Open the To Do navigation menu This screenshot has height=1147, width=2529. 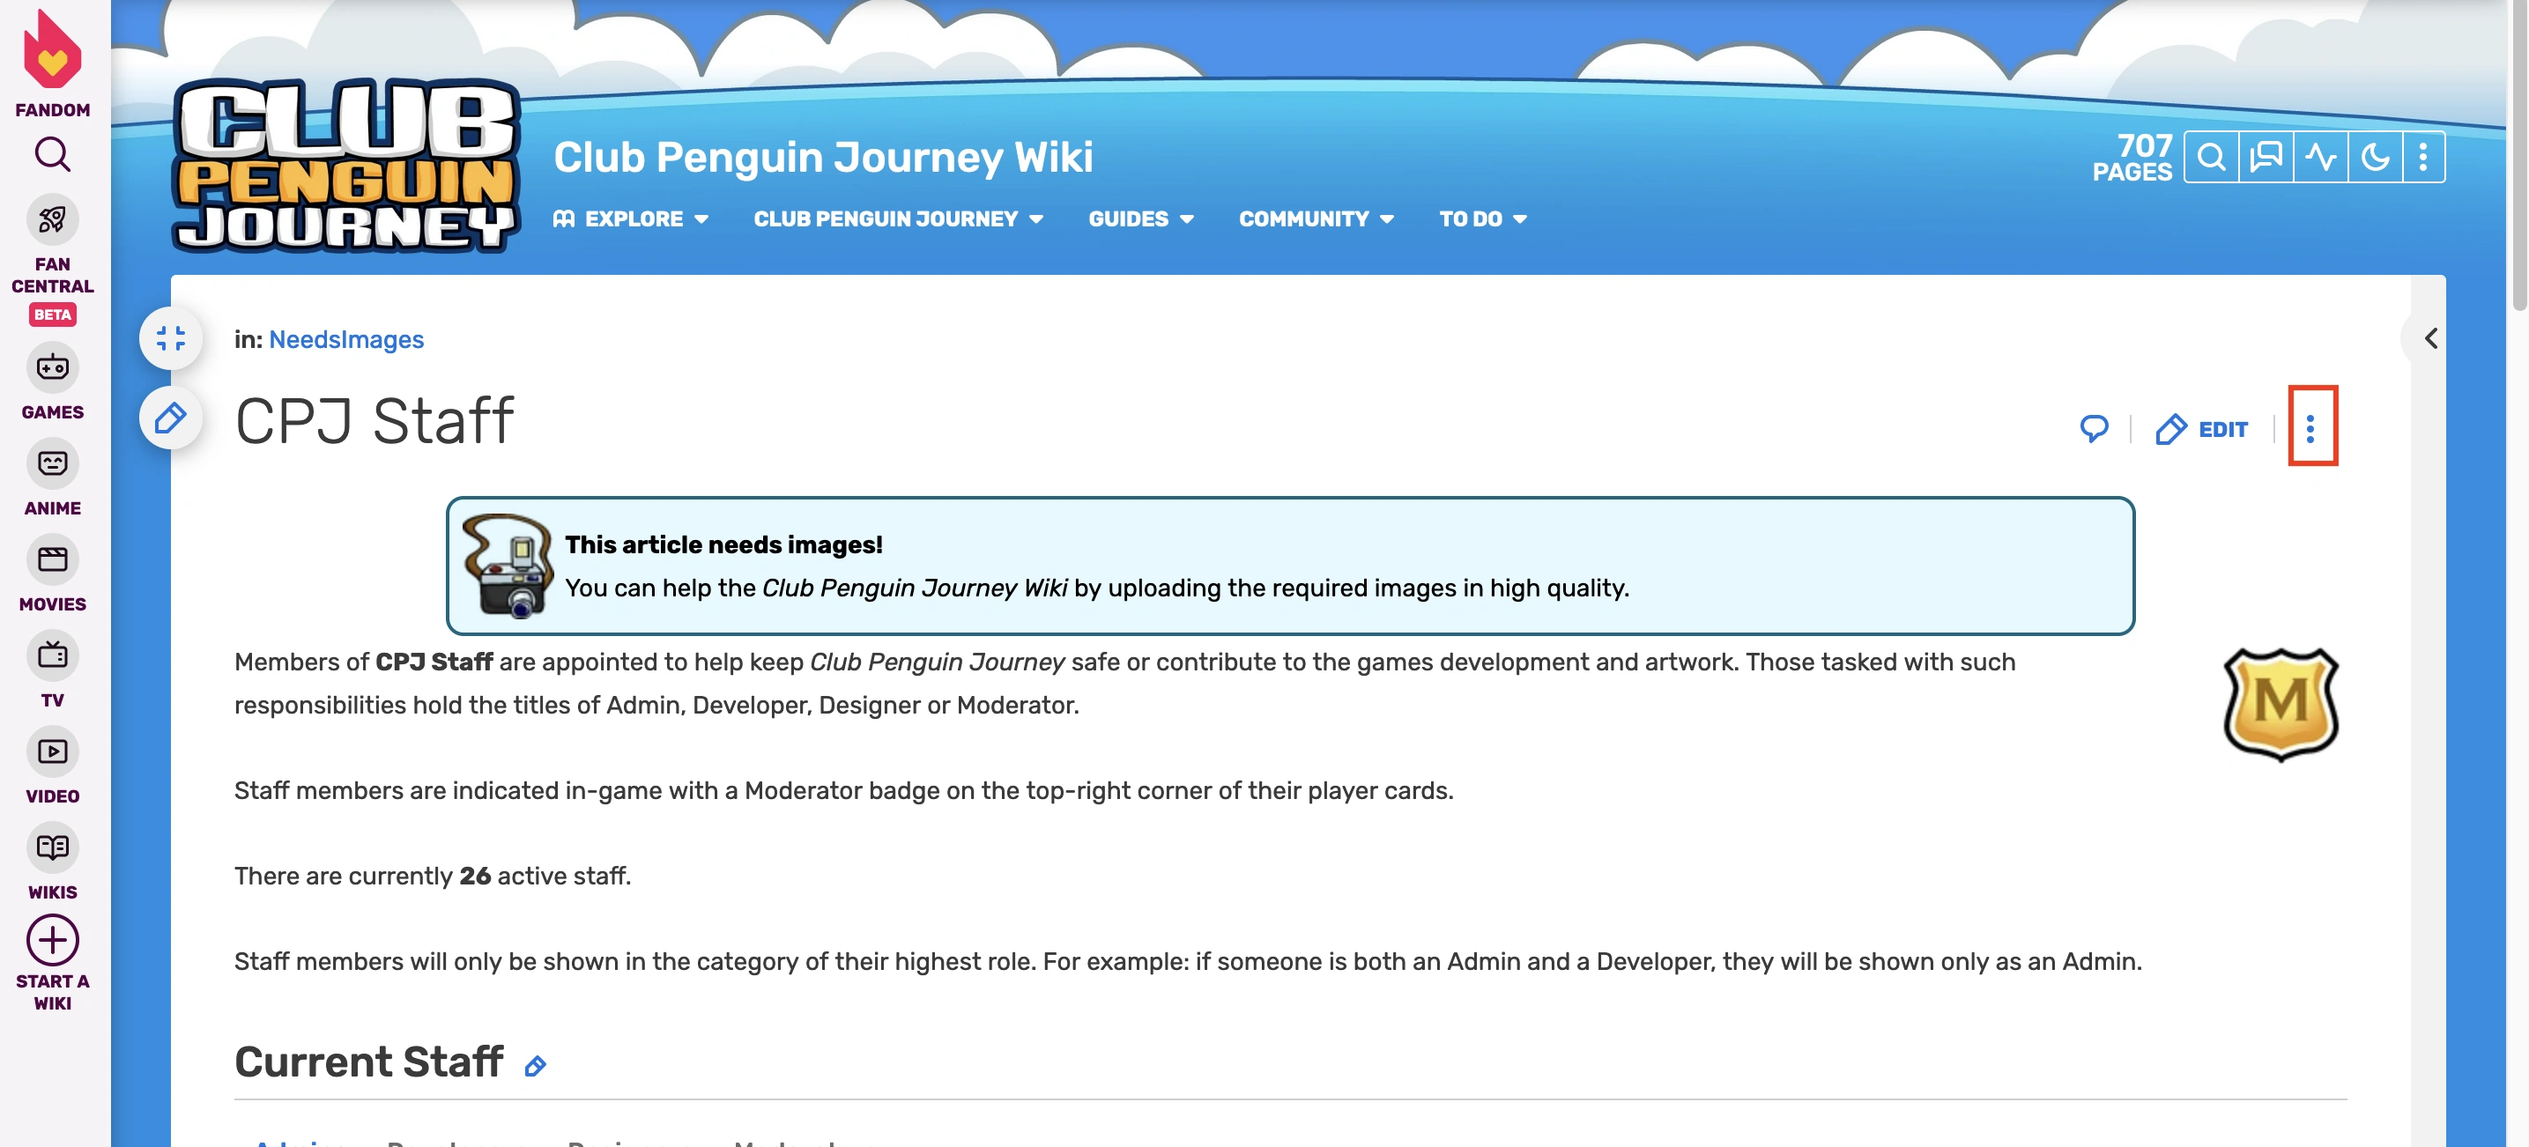coord(1482,218)
